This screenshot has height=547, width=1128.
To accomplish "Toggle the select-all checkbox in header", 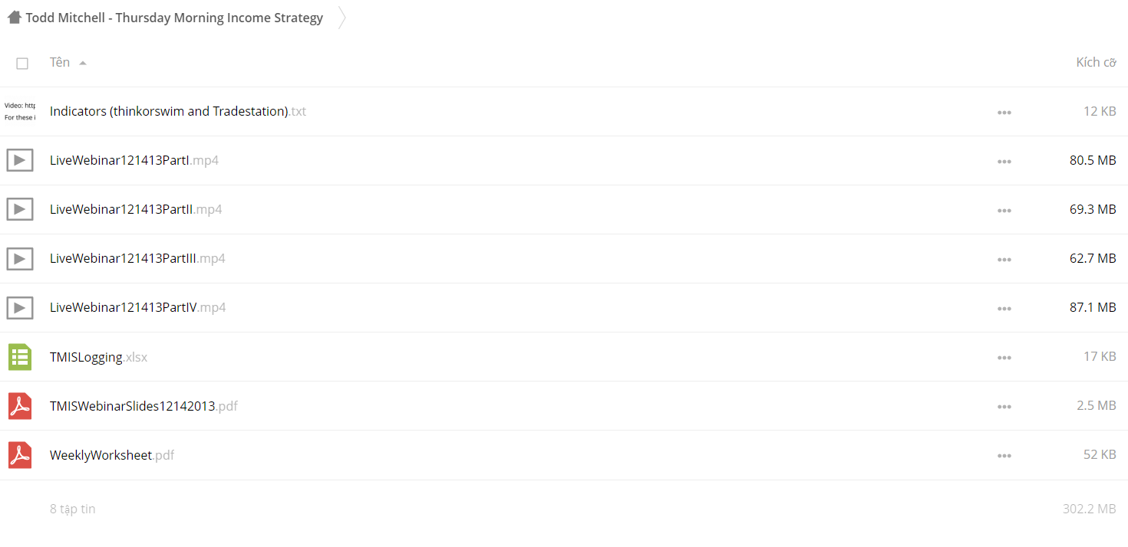I will click(x=22, y=64).
